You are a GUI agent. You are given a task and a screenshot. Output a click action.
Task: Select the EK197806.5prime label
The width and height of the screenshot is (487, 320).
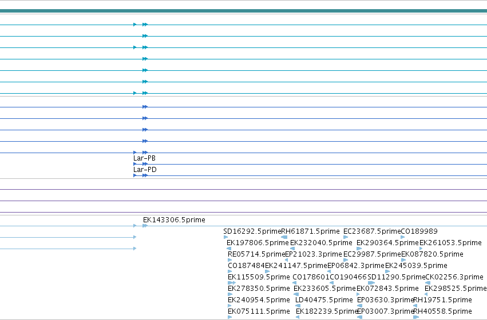258,243
